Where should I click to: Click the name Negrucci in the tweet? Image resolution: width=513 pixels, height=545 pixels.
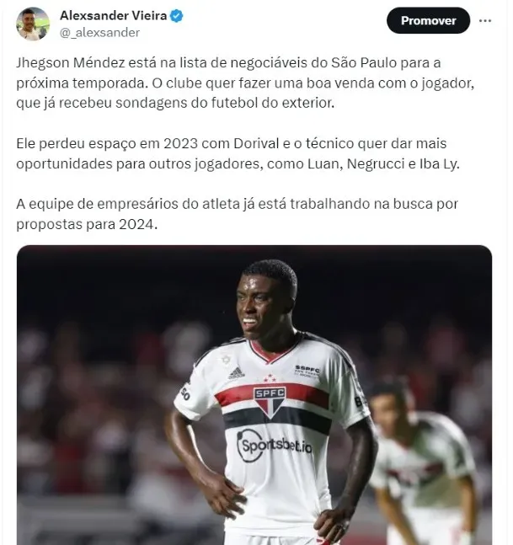tap(376, 163)
